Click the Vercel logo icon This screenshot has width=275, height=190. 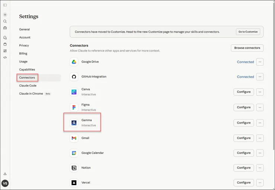[74, 183]
